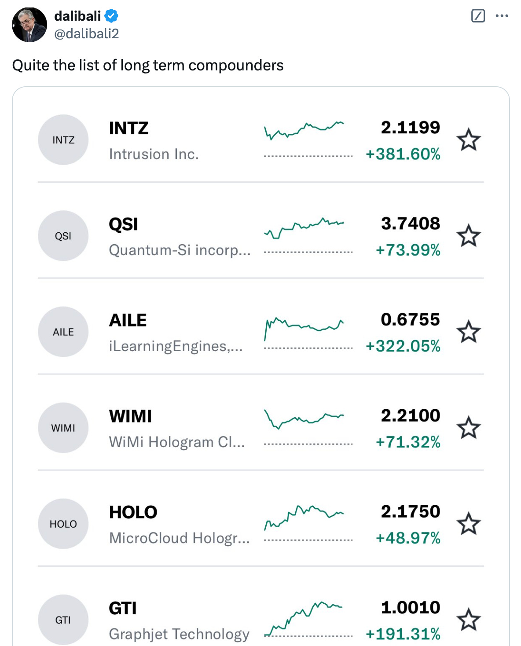Toggle watchlist star for QSI

tap(469, 236)
